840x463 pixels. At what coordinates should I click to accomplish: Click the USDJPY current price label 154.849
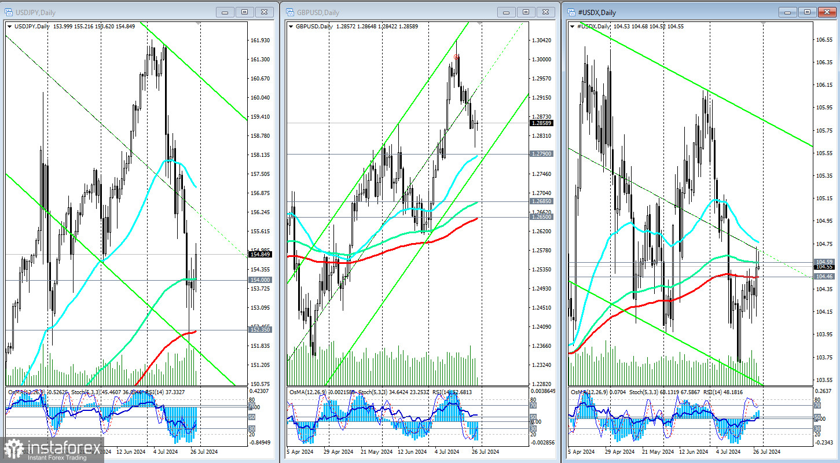(x=259, y=254)
